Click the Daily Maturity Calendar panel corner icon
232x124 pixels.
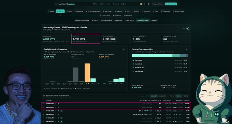123,50
